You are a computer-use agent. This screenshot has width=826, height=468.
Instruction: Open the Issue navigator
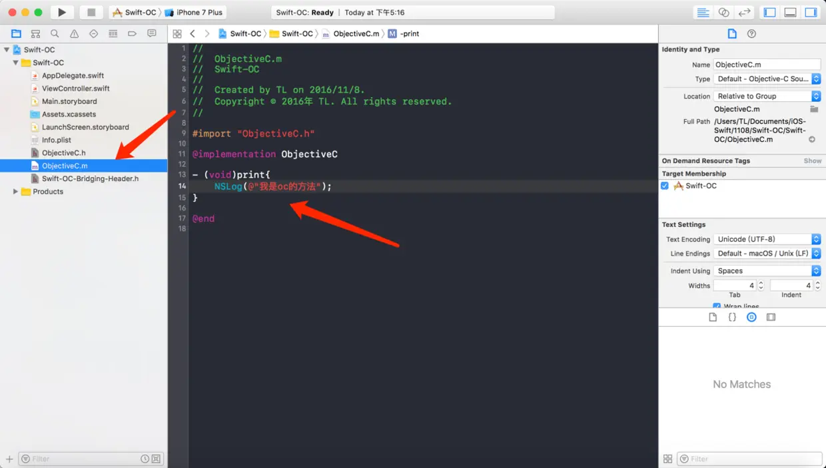point(74,33)
